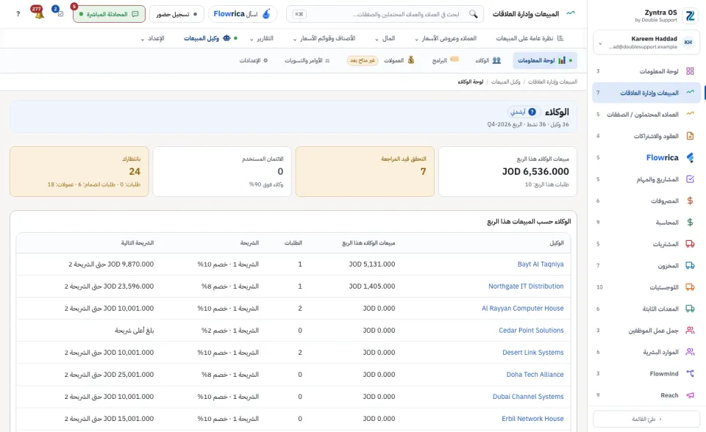Click the العمولات money bag icon
706x432 pixels.
click(410, 60)
